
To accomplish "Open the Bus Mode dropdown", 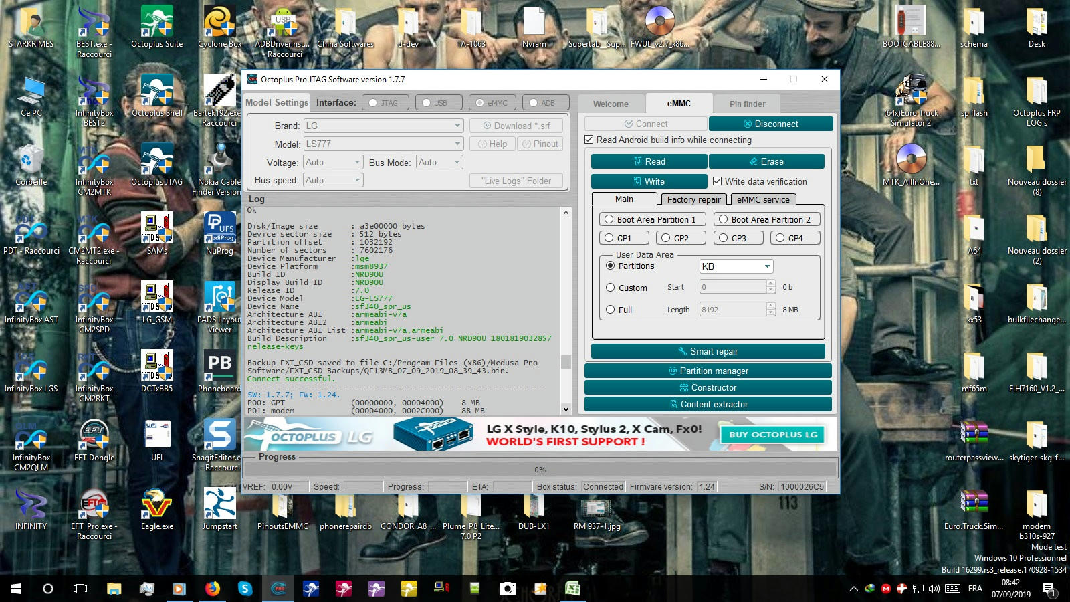I will coord(439,162).
